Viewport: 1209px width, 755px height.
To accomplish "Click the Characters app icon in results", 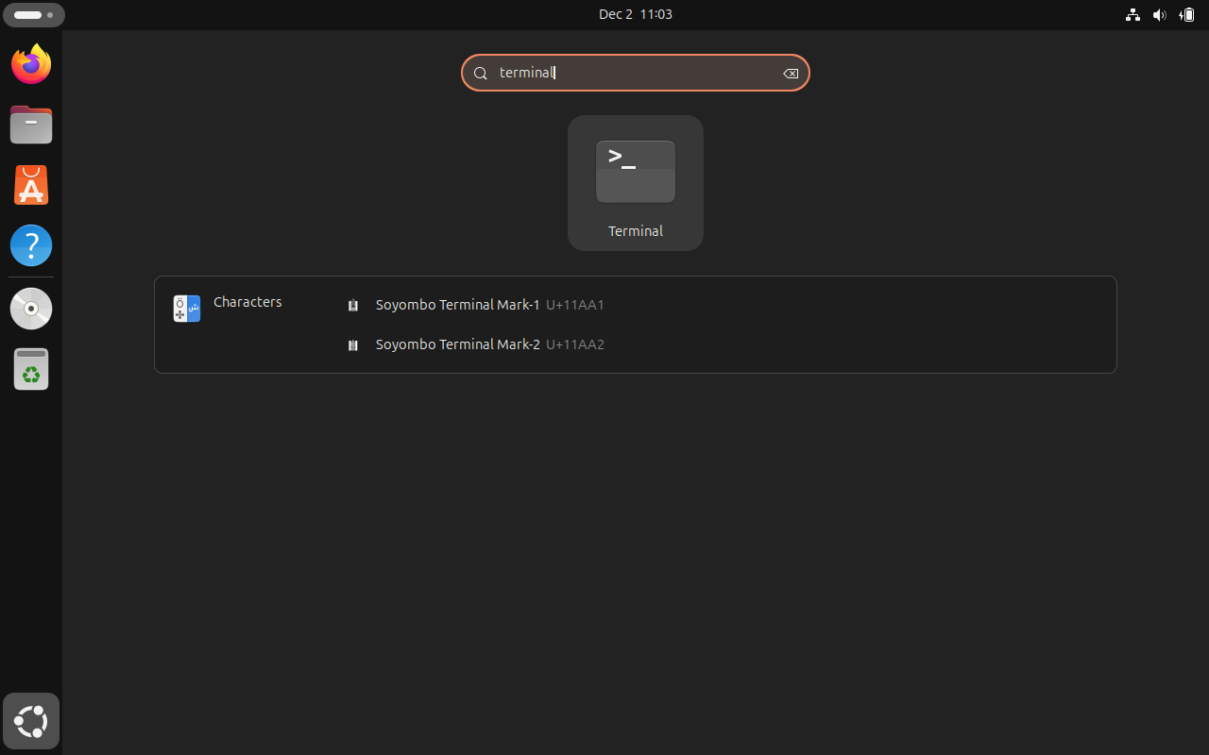I will pyautogui.click(x=187, y=309).
